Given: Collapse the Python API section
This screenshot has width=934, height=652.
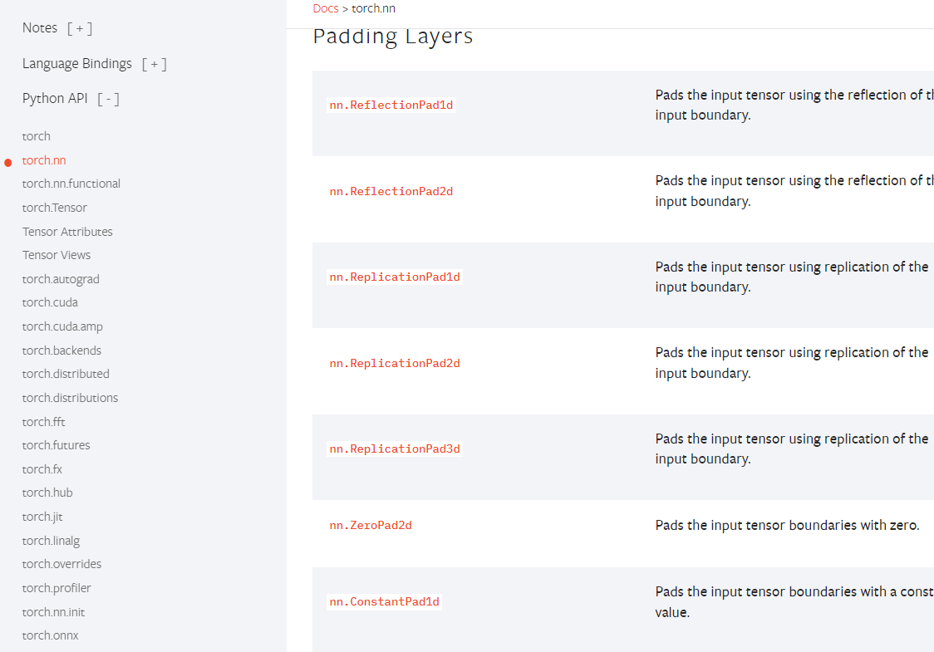Looking at the screenshot, I should point(108,99).
